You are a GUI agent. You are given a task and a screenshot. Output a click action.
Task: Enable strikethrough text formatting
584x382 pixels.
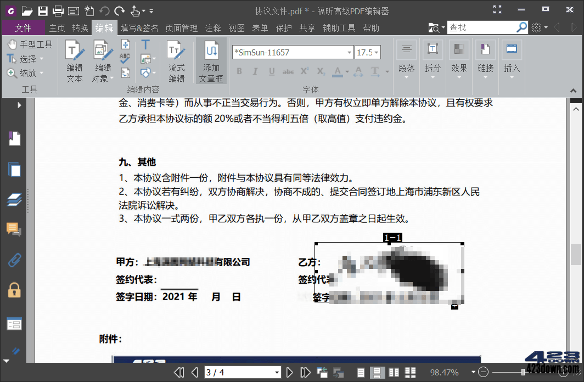[288, 71]
